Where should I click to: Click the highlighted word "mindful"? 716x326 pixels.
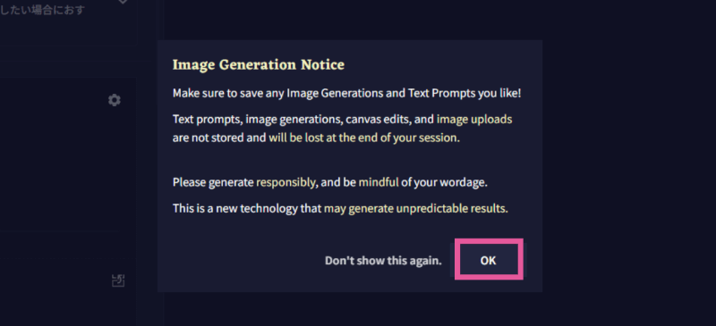point(379,183)
